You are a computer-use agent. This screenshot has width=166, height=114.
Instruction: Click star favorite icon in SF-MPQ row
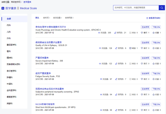click(154, 110)
